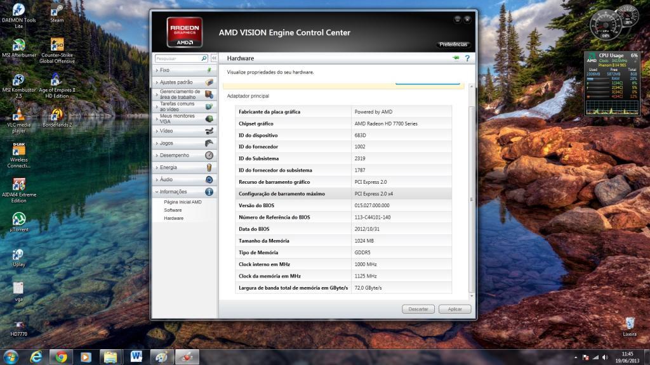Open VLC media player shortcut
This screenshot has height=365, width=650.
pyautogui.click(x=18, y=121)
